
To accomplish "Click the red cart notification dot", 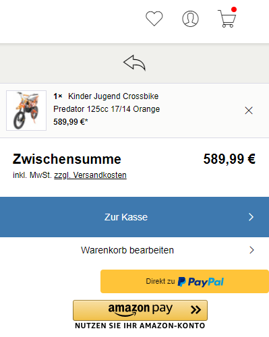I will 234,9.
